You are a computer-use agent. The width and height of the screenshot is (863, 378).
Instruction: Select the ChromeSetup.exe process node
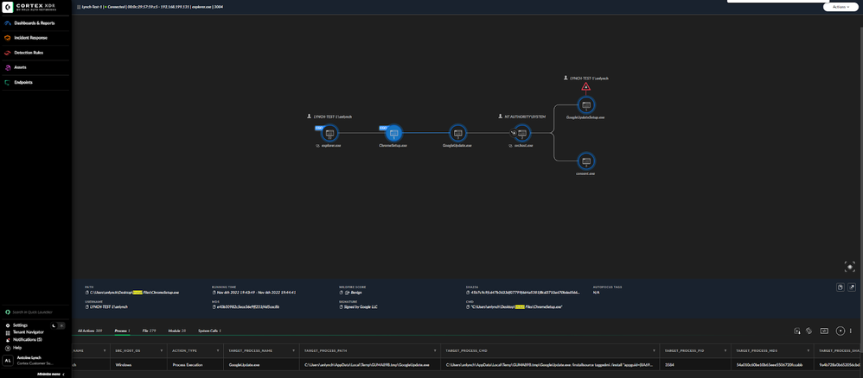point(393,134)
